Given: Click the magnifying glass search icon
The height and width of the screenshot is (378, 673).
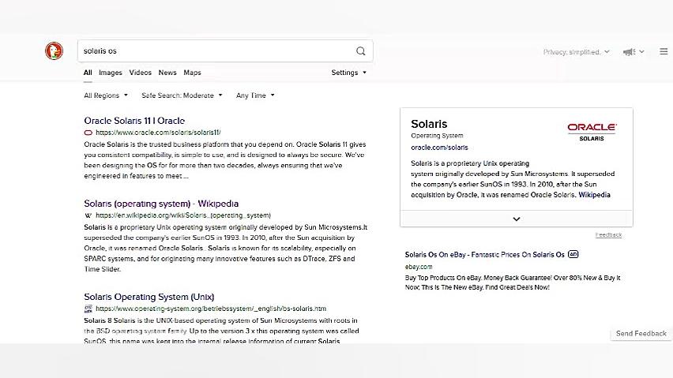Looking at the screenshot, I should point(361,51).
